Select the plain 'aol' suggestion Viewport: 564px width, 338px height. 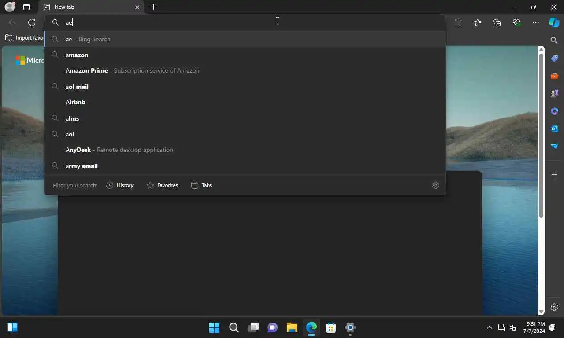245,134
